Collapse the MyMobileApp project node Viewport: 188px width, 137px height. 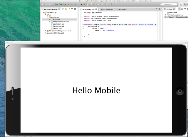[43, 13]
